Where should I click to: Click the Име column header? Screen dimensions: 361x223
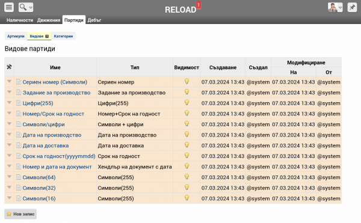[55, 67]
